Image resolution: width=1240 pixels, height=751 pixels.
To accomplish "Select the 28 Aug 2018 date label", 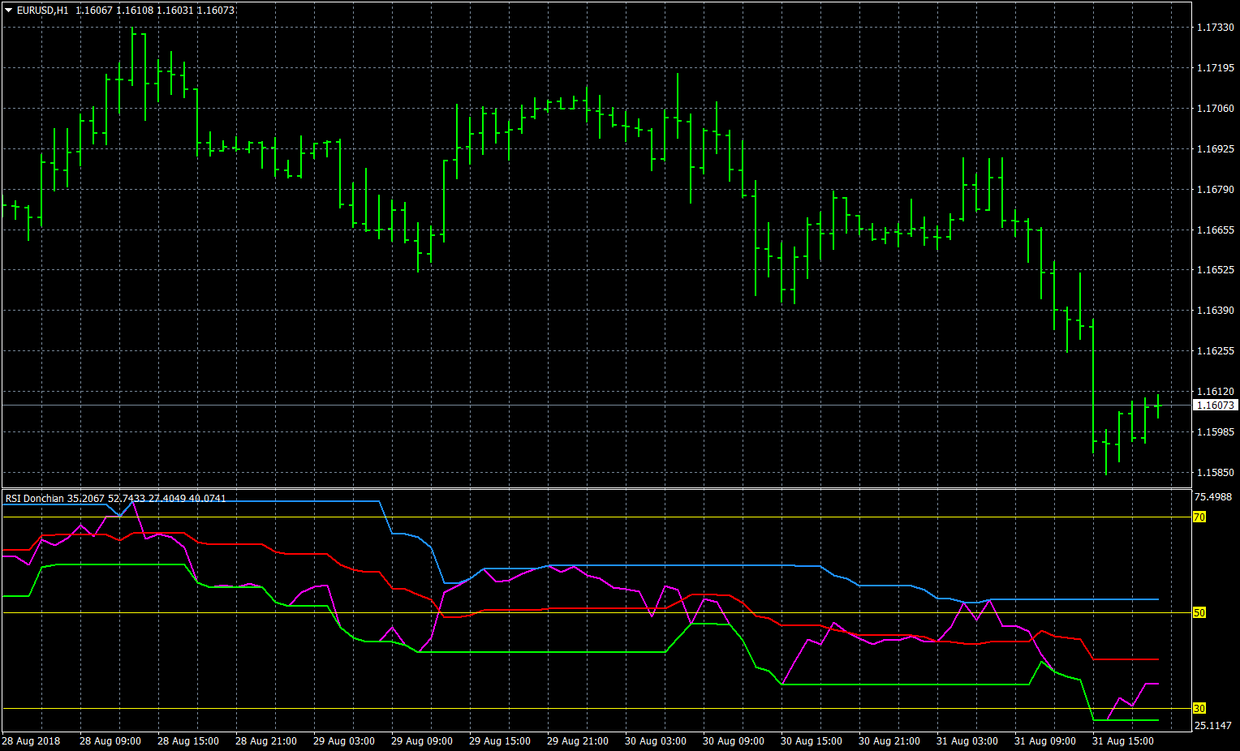I will (31, 741).
